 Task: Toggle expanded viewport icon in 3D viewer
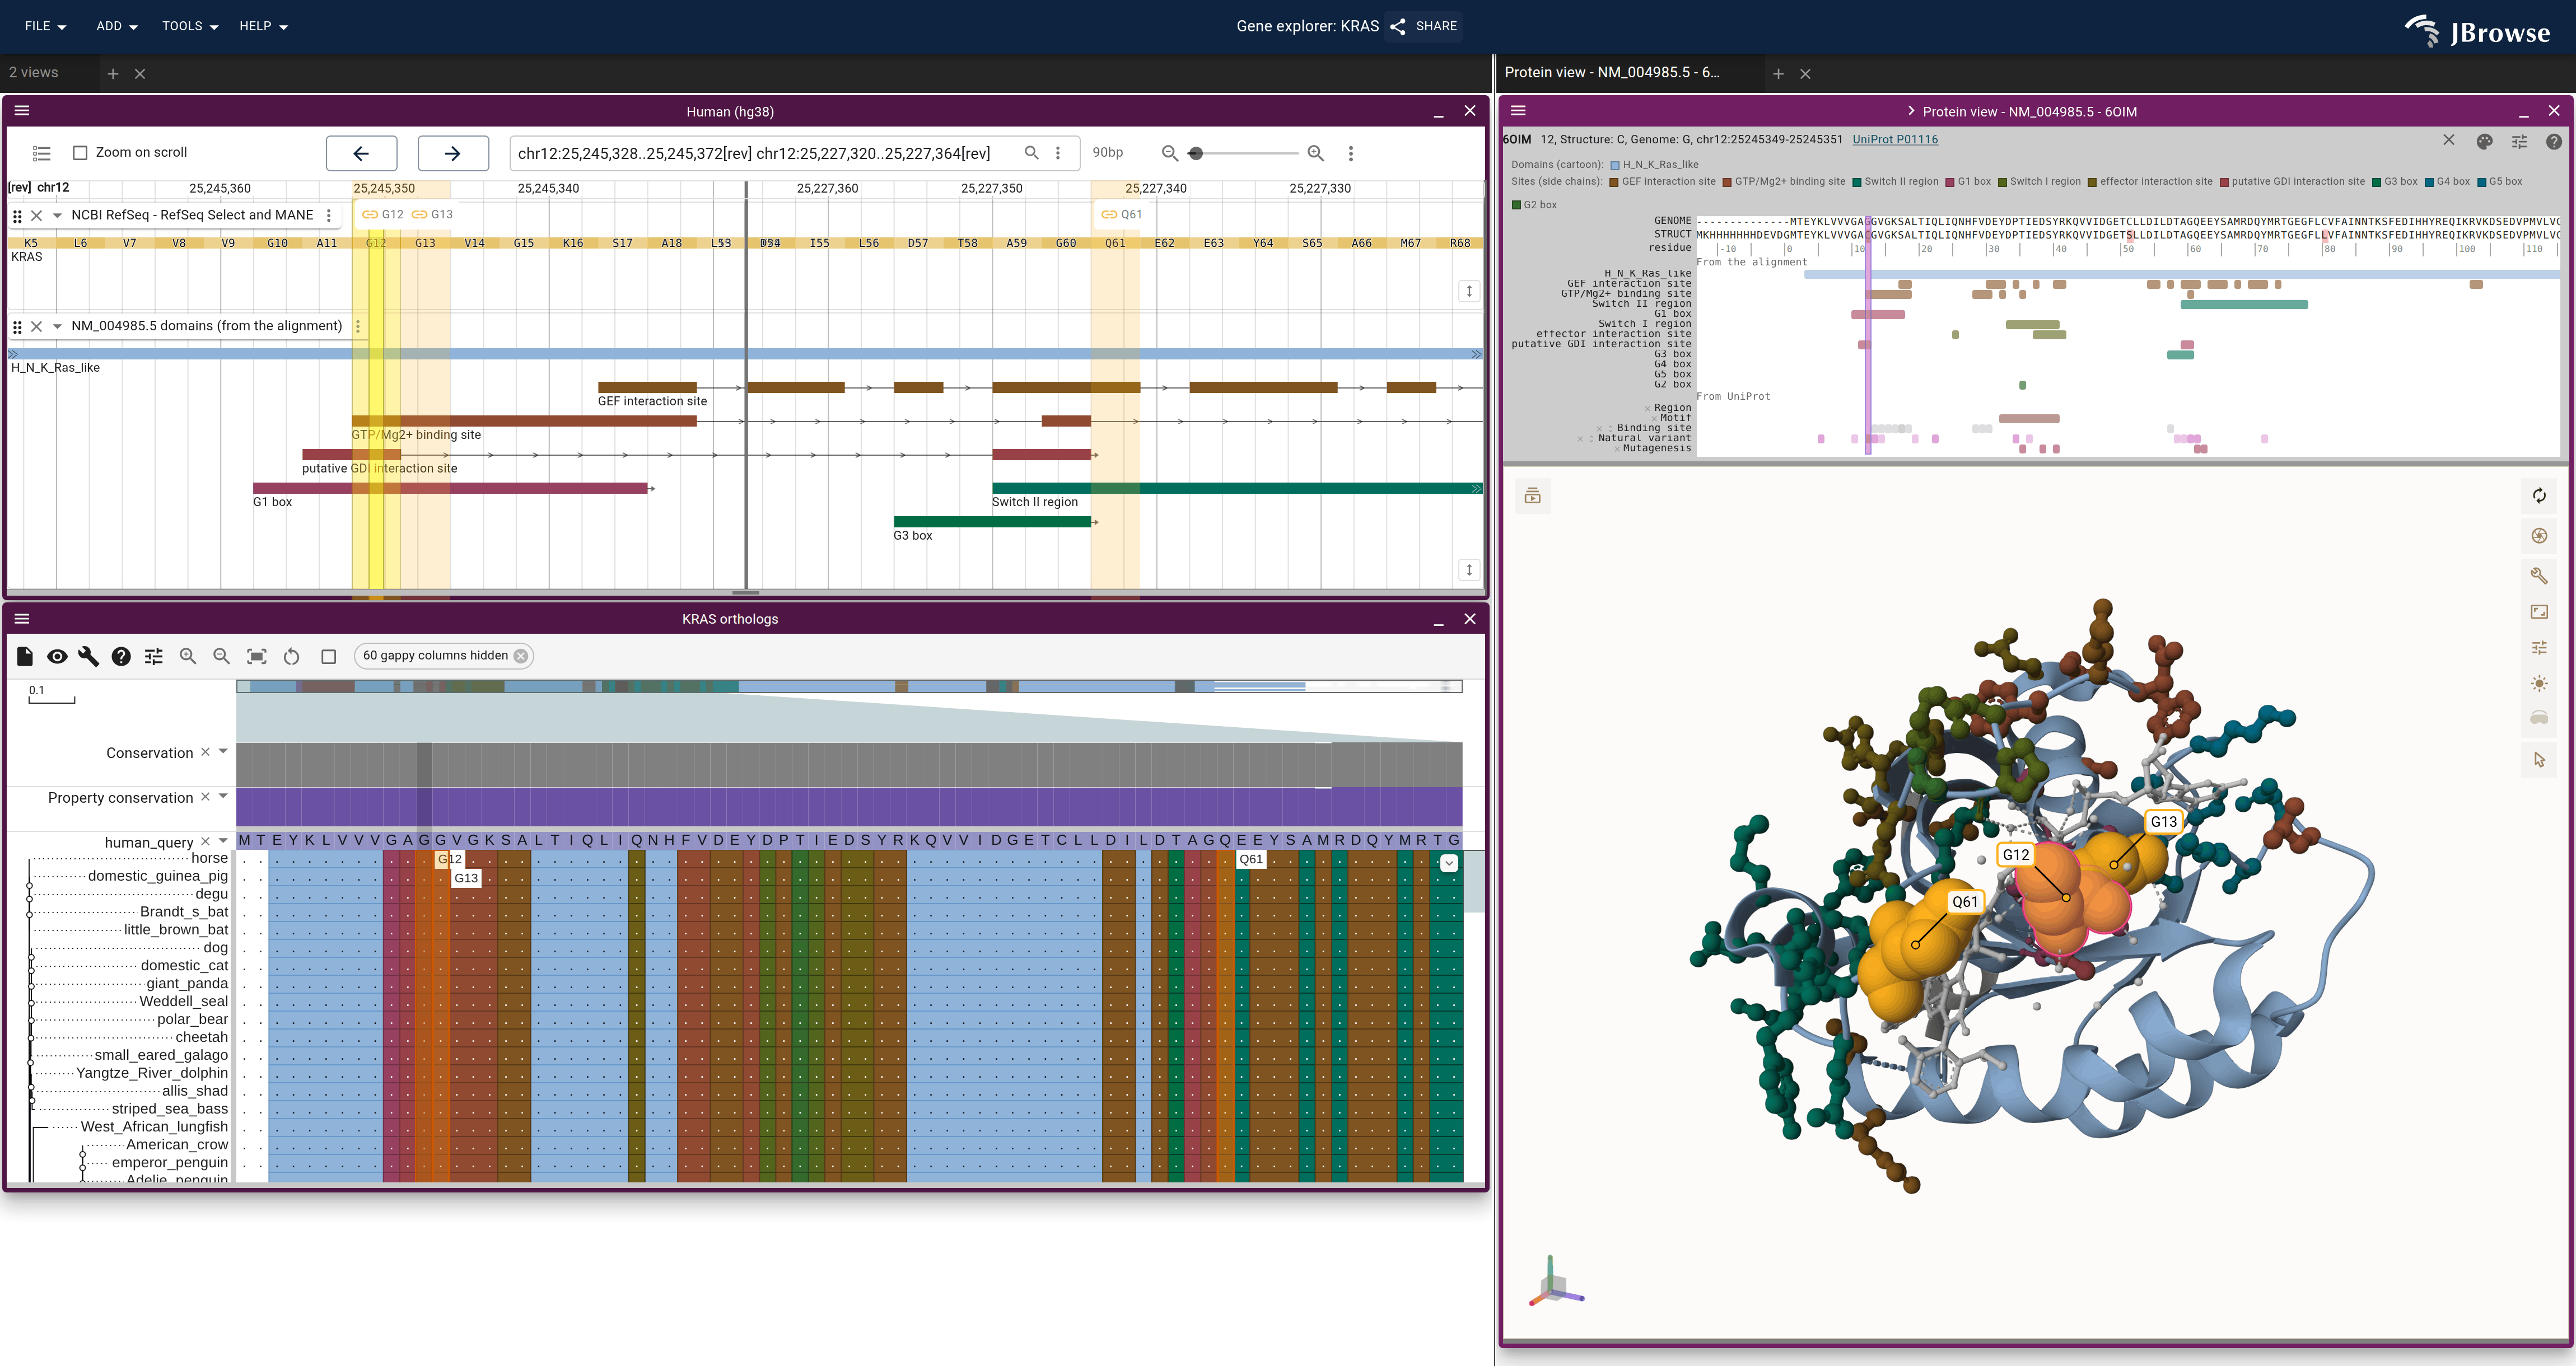tap(2539, 611)
